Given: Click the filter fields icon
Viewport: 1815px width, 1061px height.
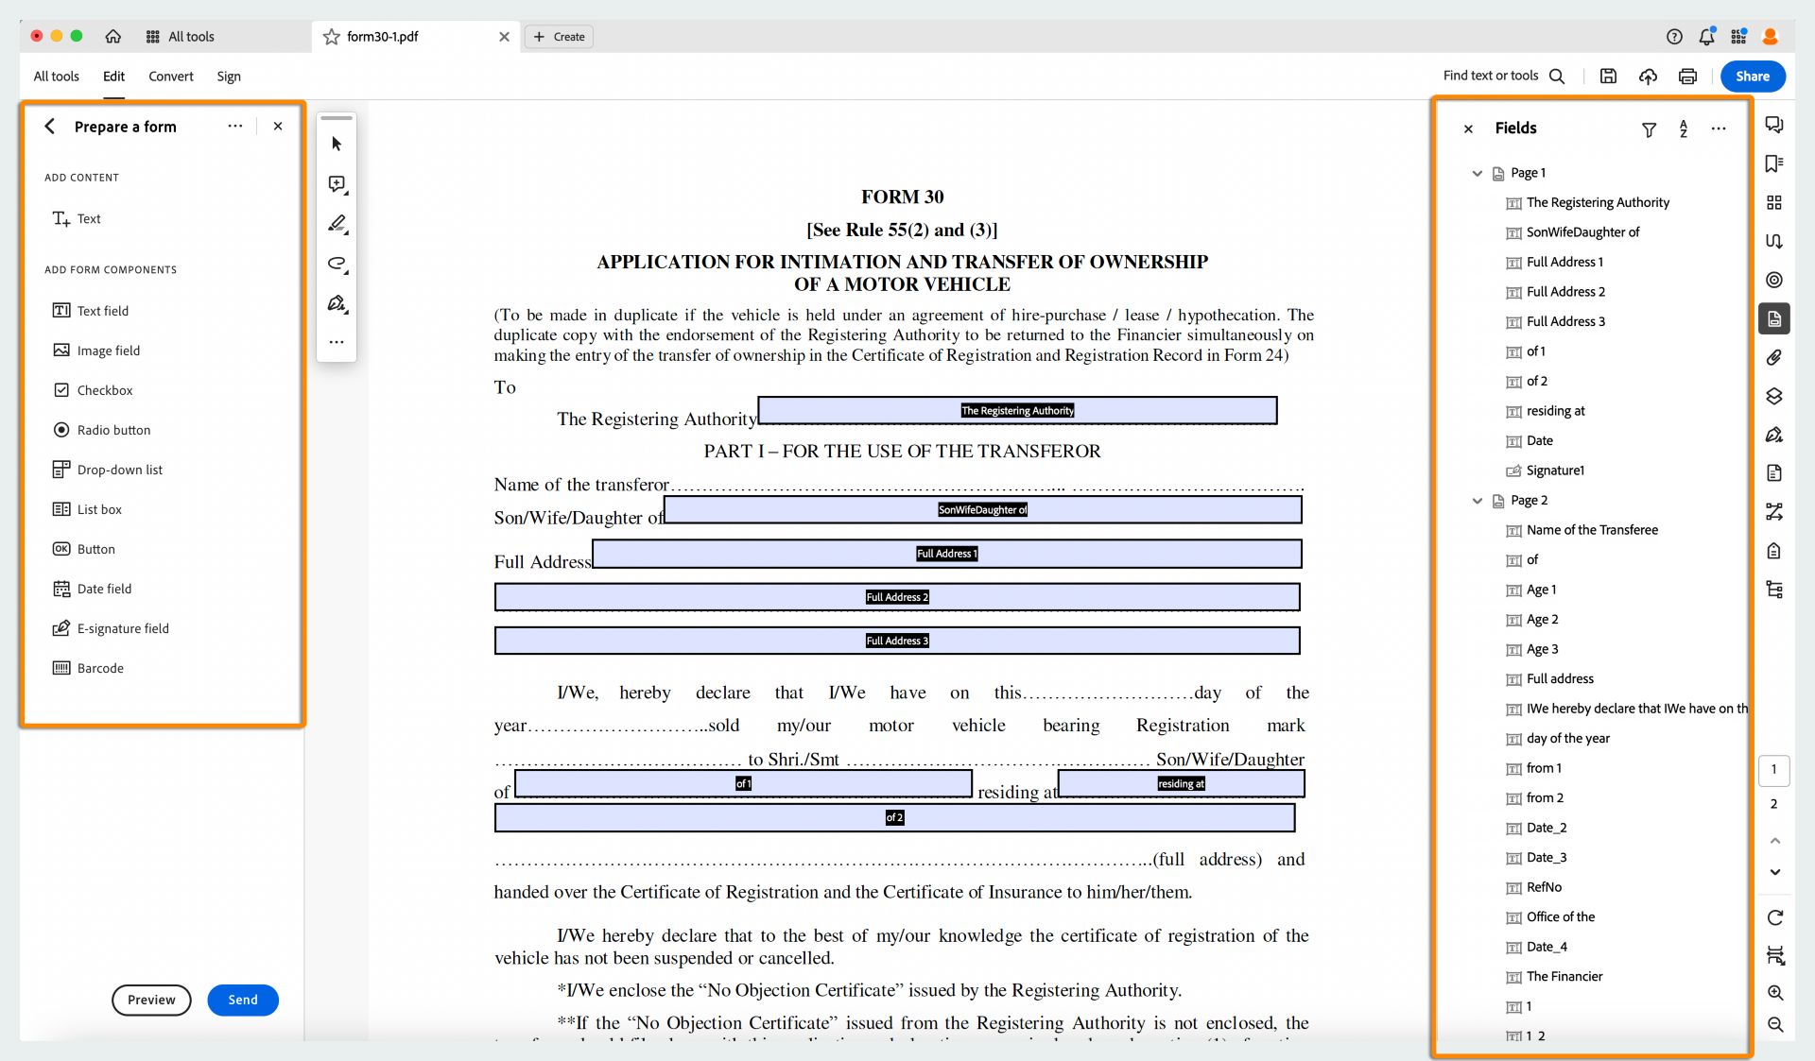Looking at the screenshot, I should tap(1649, 129).
